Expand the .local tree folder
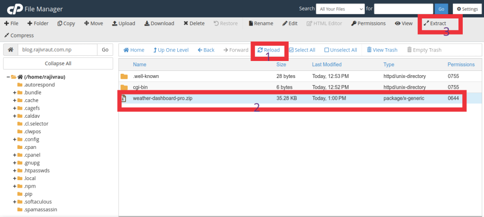Screen dimensions: 484x217 15,178
